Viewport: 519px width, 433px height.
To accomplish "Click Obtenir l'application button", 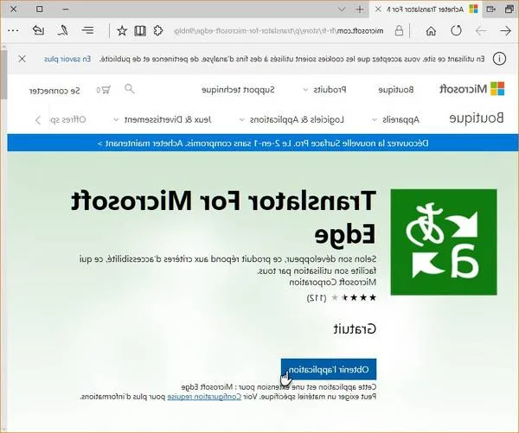I will pyautogui.click(x=329, y=369).
